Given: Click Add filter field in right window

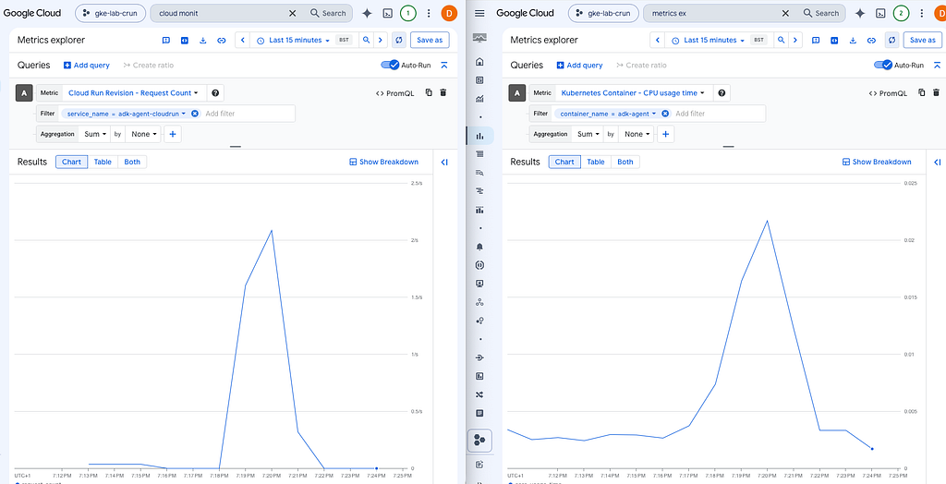Looking at the screenshot, I should pos(690,114).
